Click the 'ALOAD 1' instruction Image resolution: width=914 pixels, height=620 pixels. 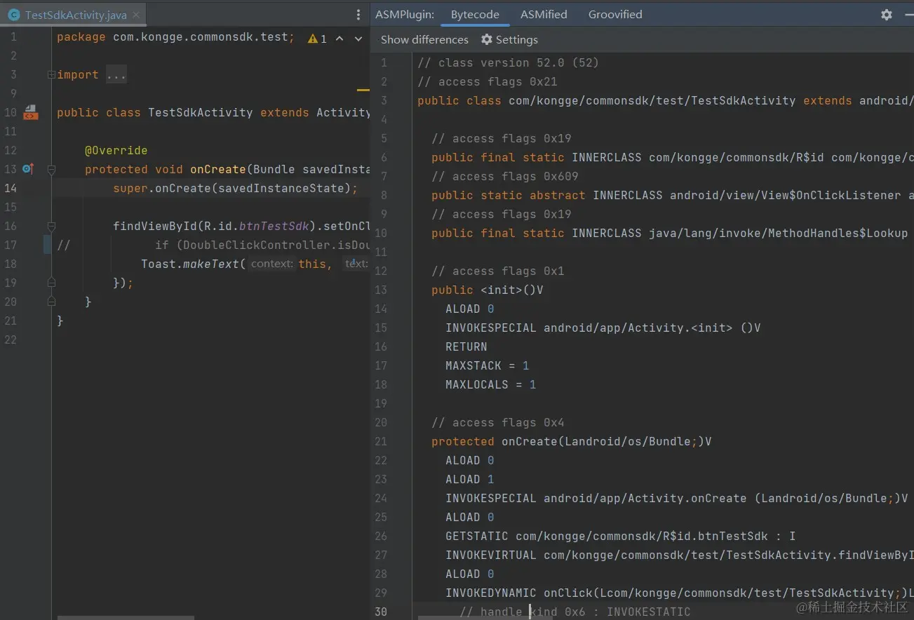(470, 479)
